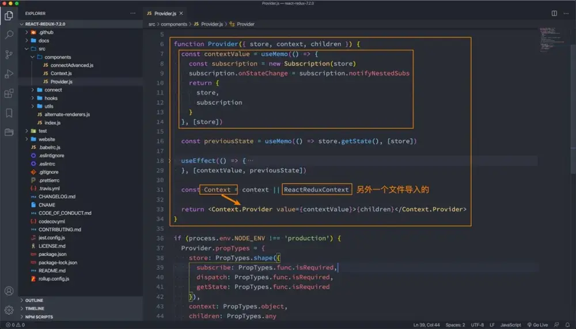Viewport: 576px width, 329px height.
Task: Open the Manage gear settings icon
Action: pos(9,311)
